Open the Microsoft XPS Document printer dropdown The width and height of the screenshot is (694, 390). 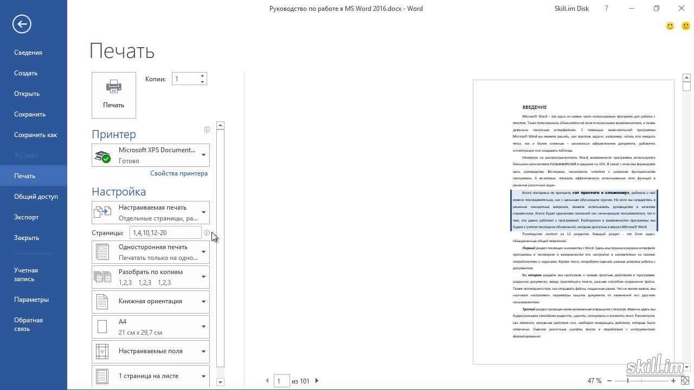point(151,155)
